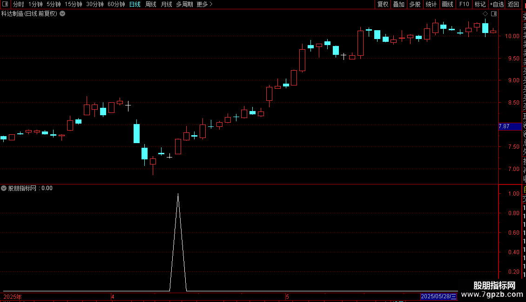Click the 7.87 price marker
The image size is (526, 302).
(510, 126)
